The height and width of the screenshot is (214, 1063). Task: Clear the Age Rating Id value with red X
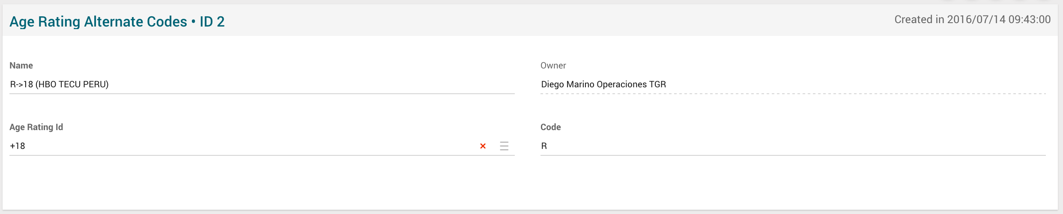point(483,146)
